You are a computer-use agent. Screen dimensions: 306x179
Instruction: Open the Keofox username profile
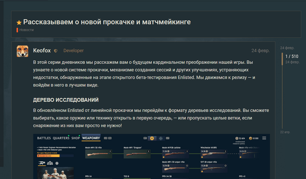tap(42, 51)
